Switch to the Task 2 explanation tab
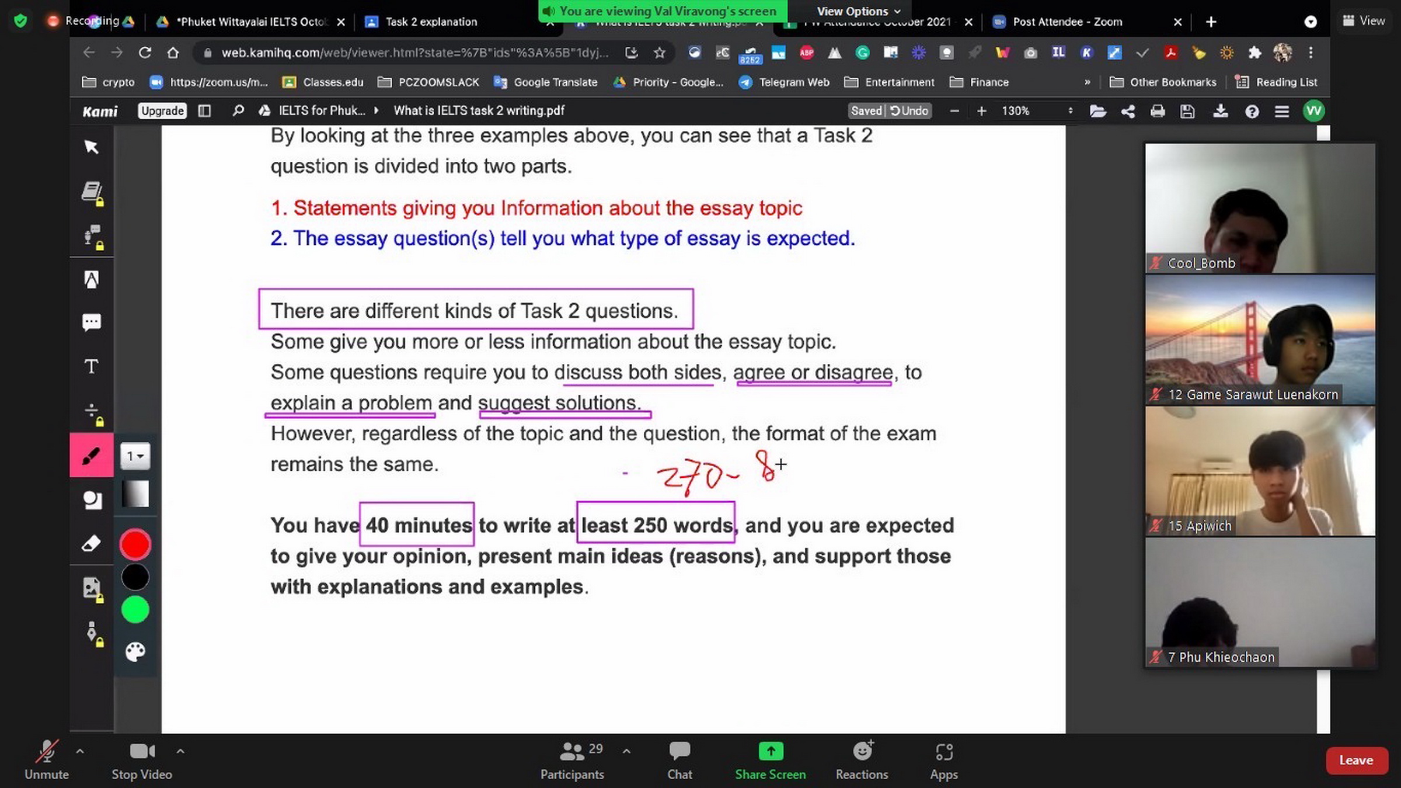 431,22
